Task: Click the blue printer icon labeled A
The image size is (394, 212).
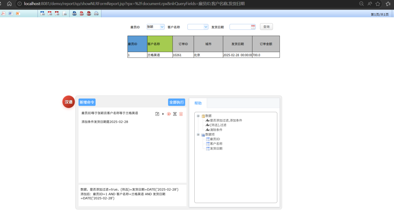Action: click(x=74, y=13)
